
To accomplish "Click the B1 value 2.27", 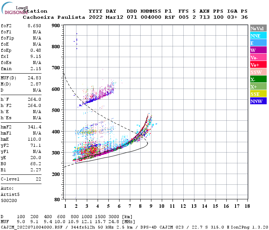I will coord(36,170).
